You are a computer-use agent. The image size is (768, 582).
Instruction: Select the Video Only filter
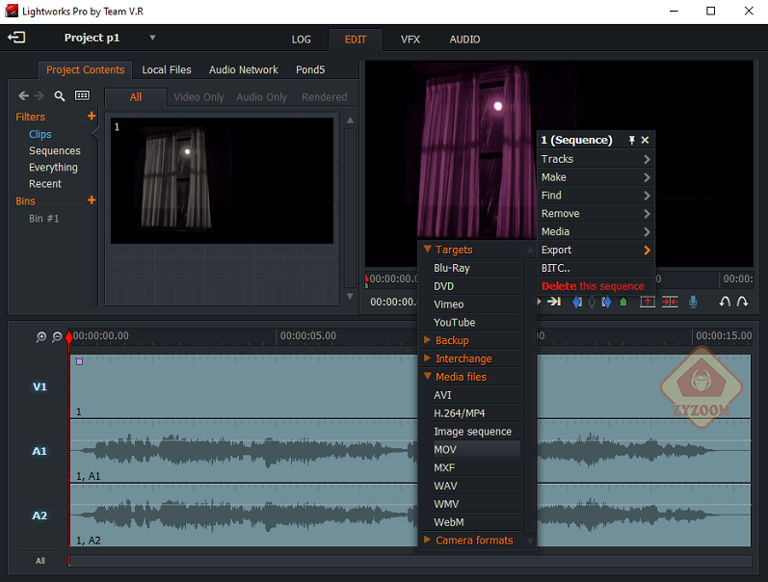199,97
